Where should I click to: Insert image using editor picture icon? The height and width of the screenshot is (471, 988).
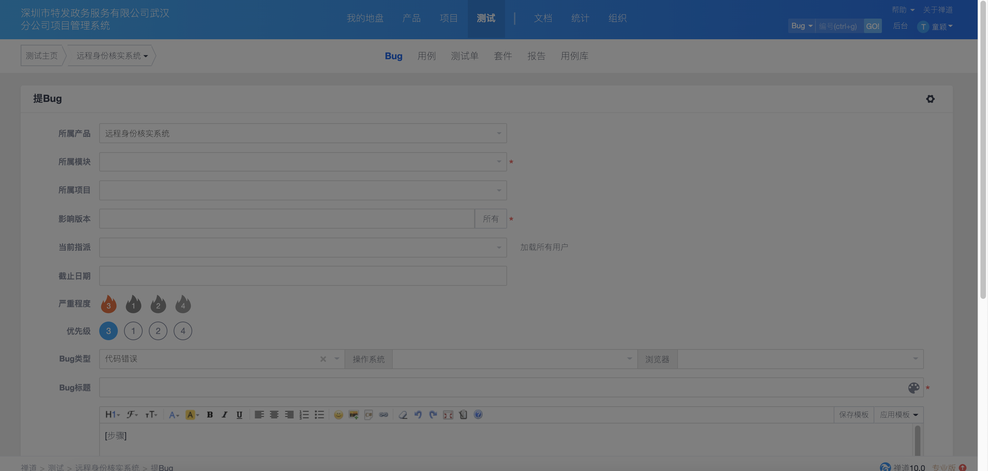pos(353,415)
